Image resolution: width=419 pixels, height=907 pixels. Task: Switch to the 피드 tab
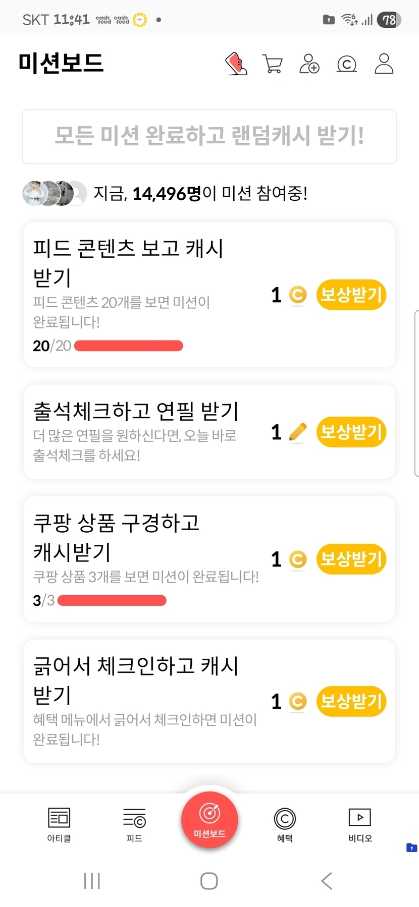[x=134, y=824]
